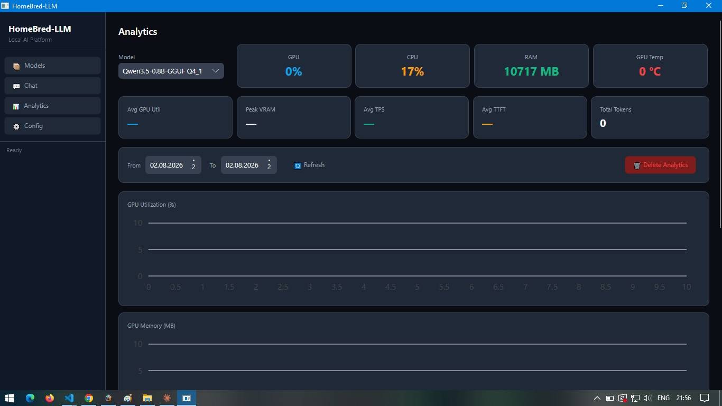Image resolution: width=722 pixels, height=406 pixels.
Task: Click the 21:56 clock in the taskbar
Action: 683,398
